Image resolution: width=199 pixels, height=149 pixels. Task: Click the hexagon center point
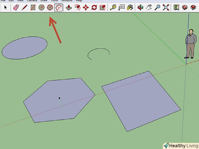click(59, 98)
